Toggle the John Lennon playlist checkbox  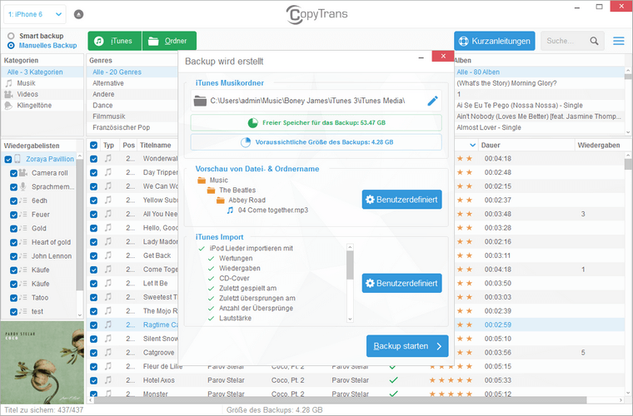pos(13,256)
